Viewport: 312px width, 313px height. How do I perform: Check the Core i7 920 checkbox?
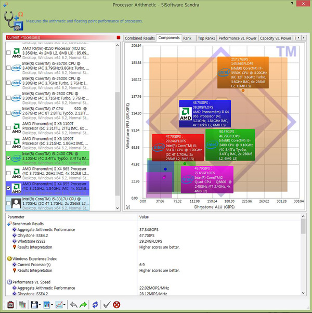click(8, 113)
